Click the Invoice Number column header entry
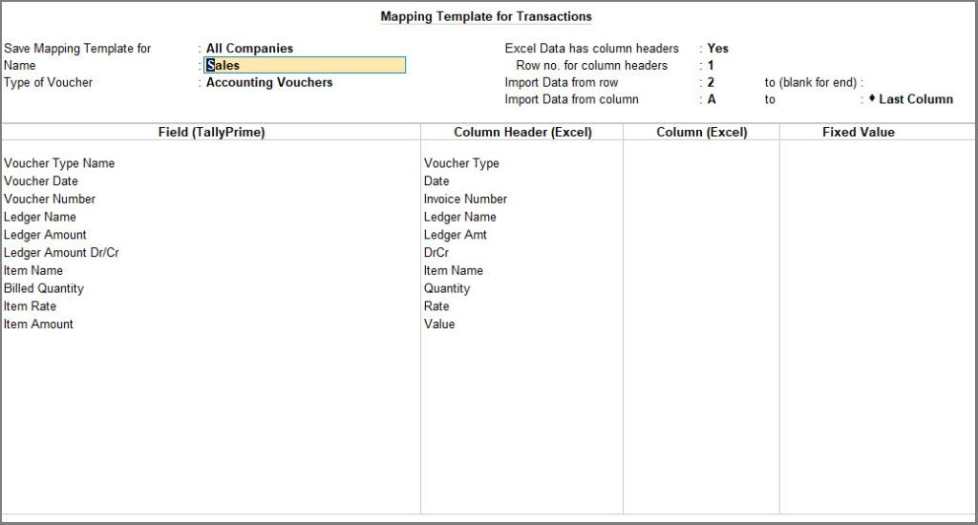 click(465, 199)
